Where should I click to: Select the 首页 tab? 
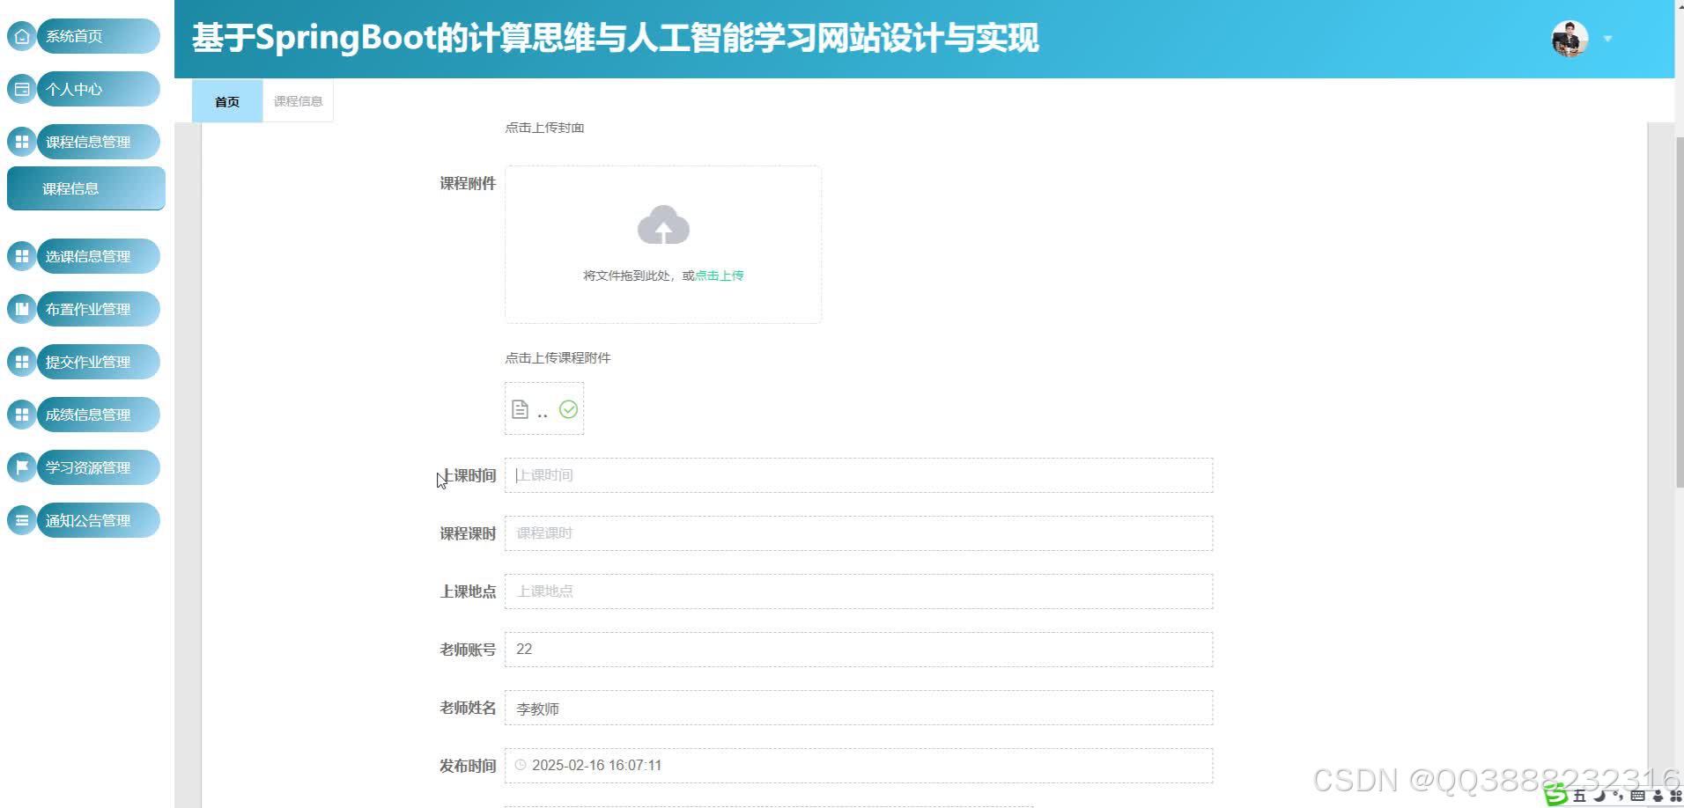226,100
